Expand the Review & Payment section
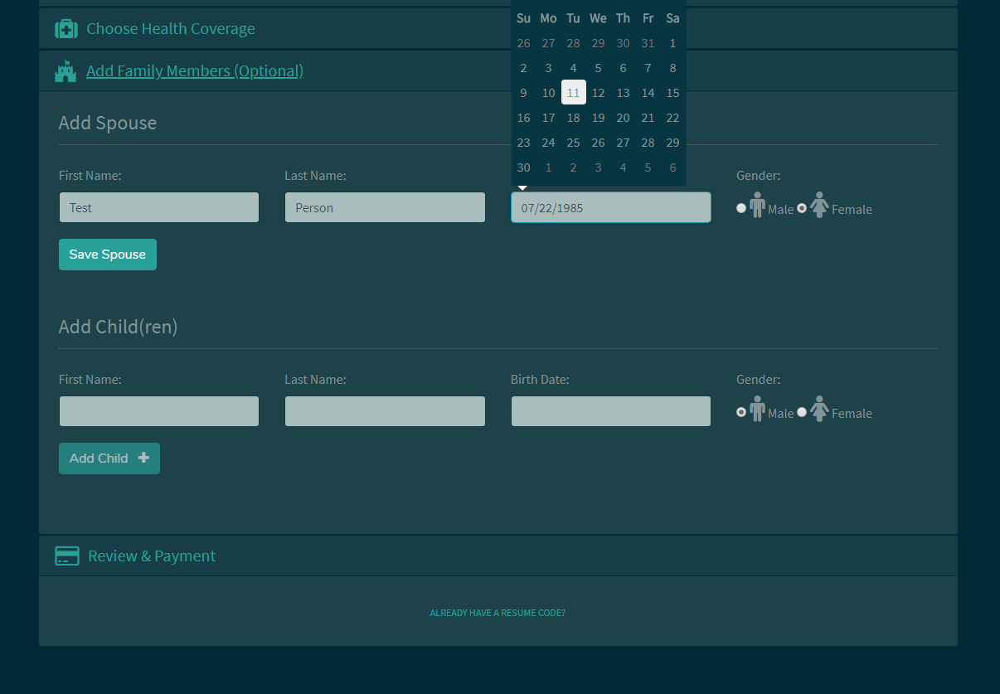This screenshot has height=694, width=1000. click(152, 556)
